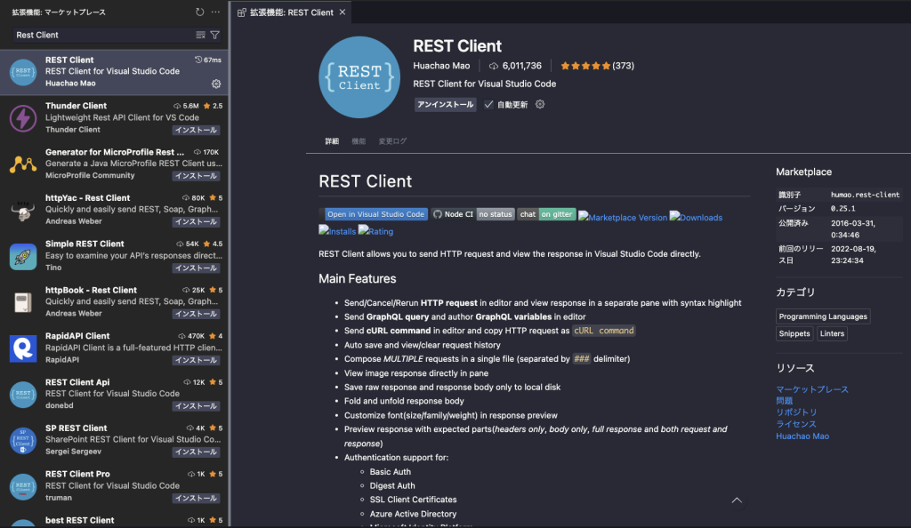Click the Open in Visual Studio Code badge
This screenshot has height=528, width=911.
pyautogui.click(x=374, y=214)
